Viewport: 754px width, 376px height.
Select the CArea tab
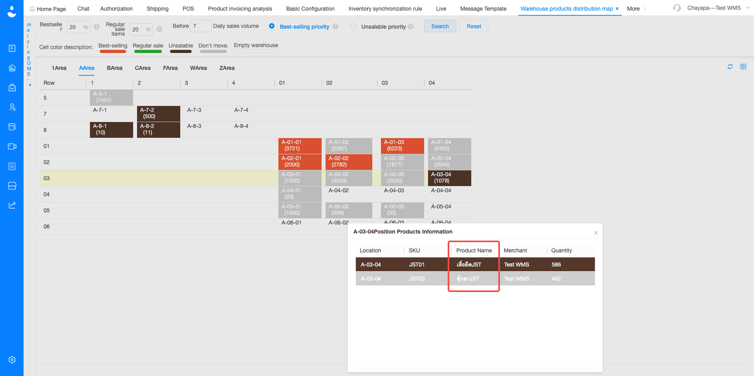(143, 68)
